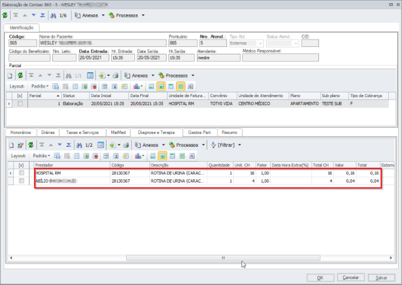402x285 pixels.
Task: Click the save layout icon in the Parcial layout bar
Action: 56,86
